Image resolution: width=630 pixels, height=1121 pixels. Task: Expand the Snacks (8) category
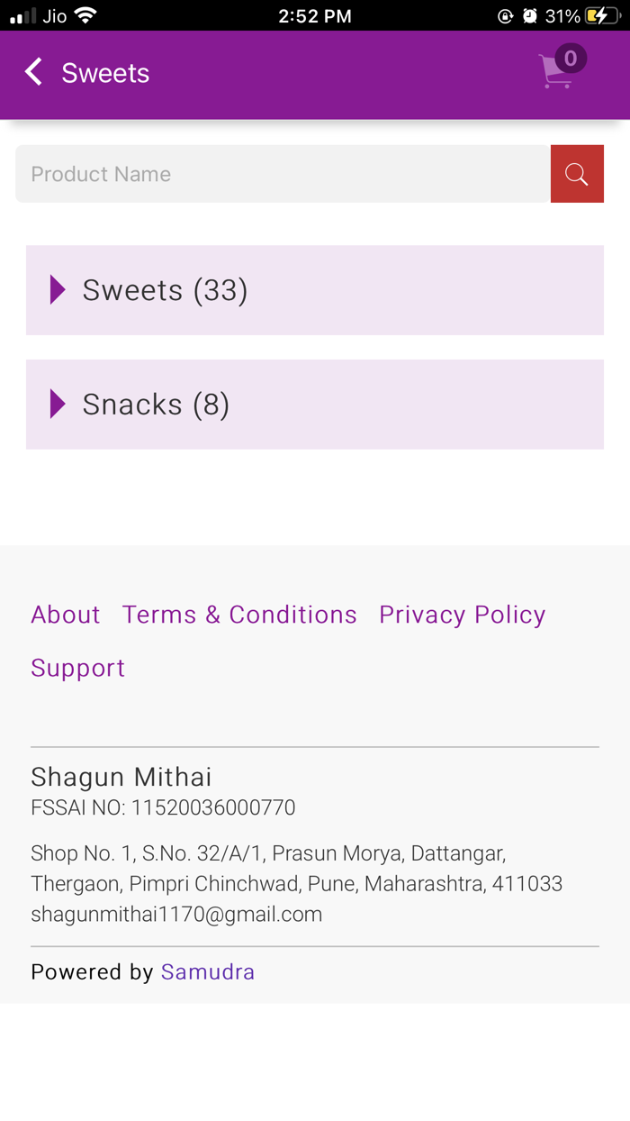[x=156, y=404]
